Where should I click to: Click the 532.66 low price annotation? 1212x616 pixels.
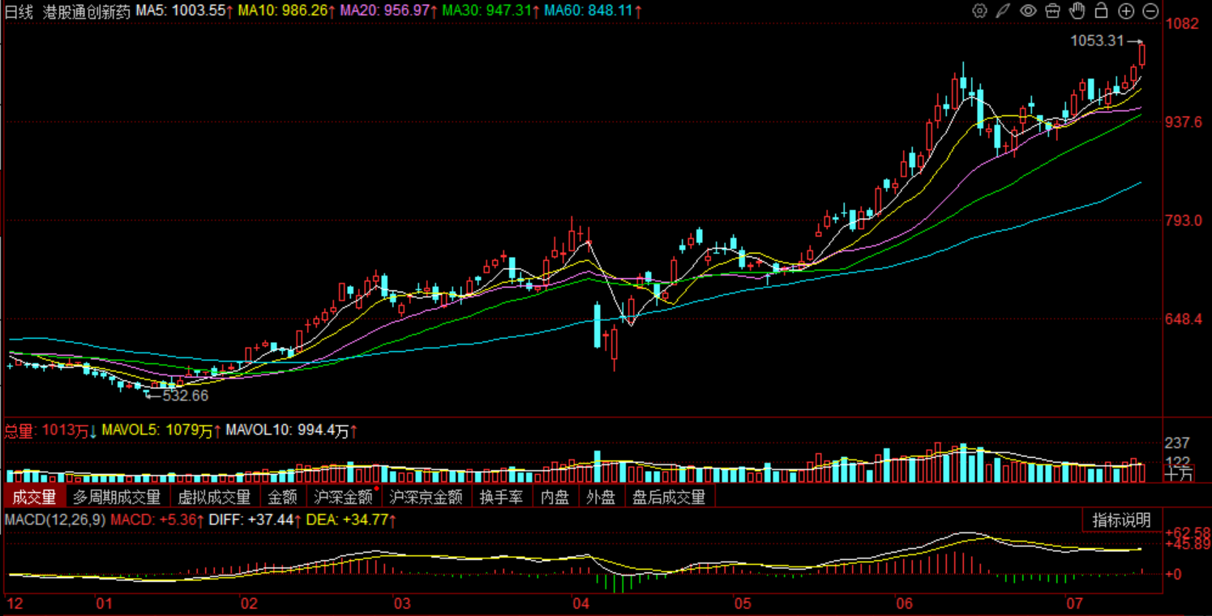[185, 396]
